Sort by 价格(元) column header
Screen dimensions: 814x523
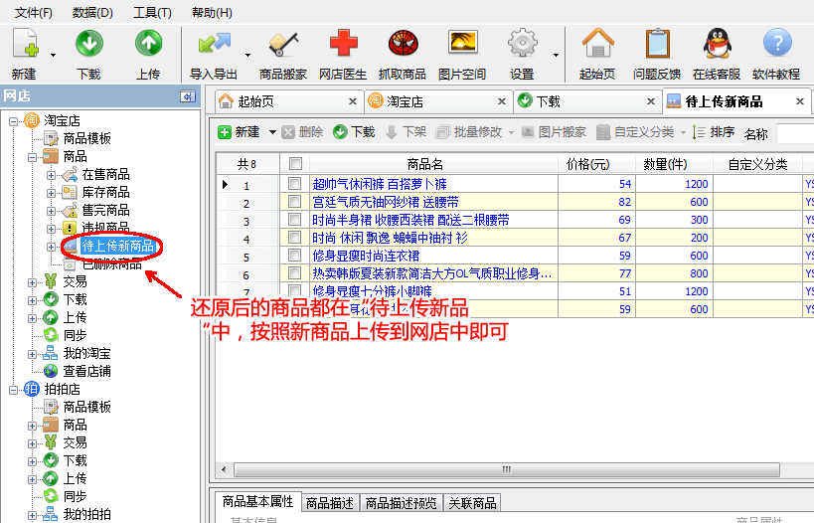click(596, 164)
